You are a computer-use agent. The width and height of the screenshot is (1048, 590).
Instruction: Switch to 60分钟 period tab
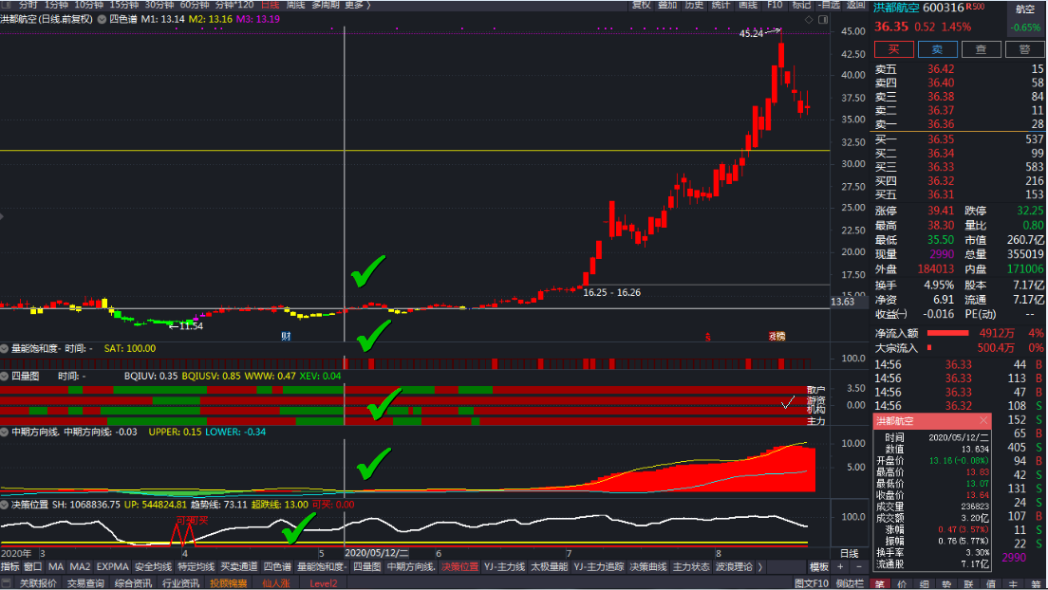point(194,5)
